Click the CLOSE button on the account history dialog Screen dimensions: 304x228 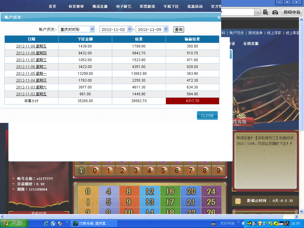[x=207, y=115]
